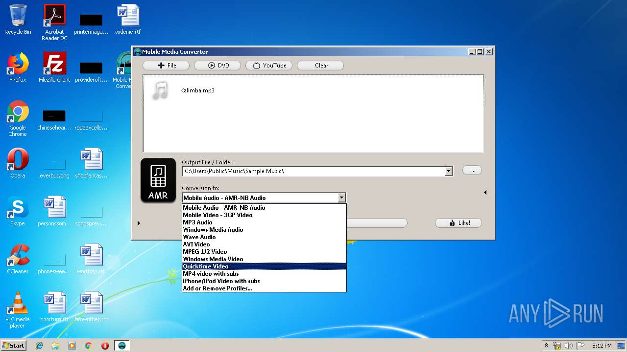Image resolution: width=627 pixels, height=352 pixels.
Task: Open CCleaner desktop shortcut
Action: click(x=18, y=259)
